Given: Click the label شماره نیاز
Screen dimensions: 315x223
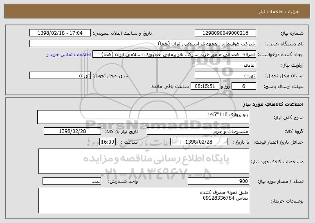Looking at the screenshot, I should point(292,34).
